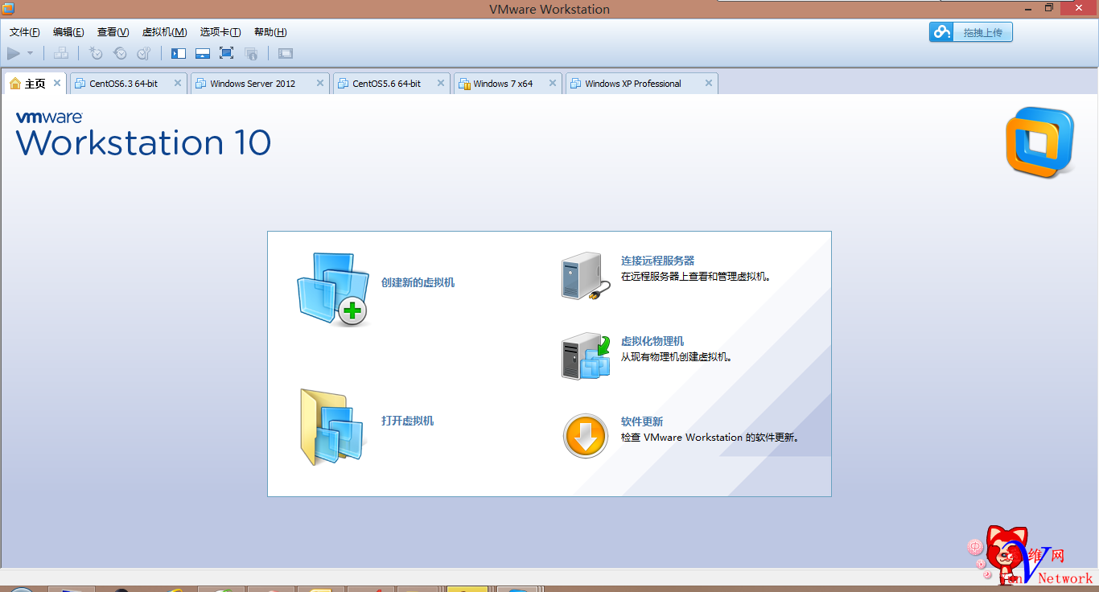Close the CentOS6.3 64-bit tab
Screen dimensions: 1099x592
coord(178,83)
